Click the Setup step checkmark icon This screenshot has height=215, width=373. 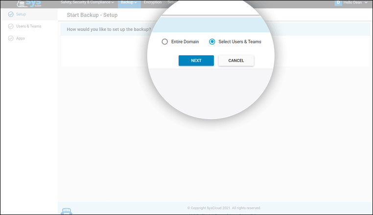(11, 14)
